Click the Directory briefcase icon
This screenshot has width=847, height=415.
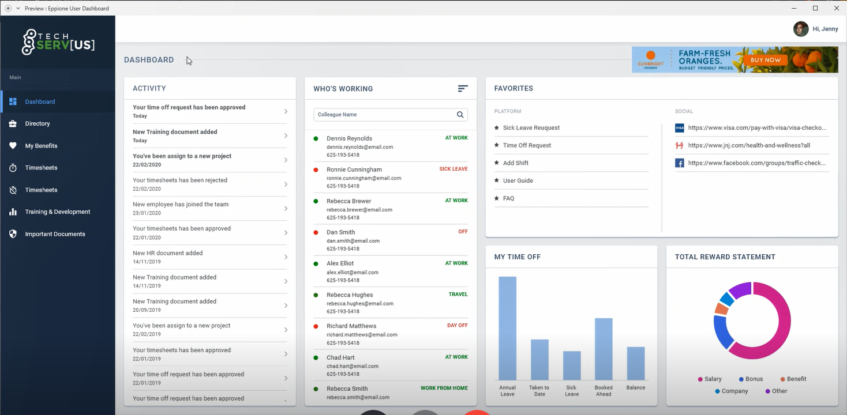[13, 124]
